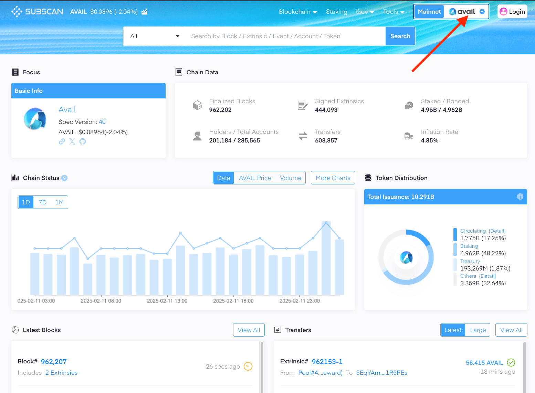Image resolution: width=535 pixels, height=393 pixels.
Task: Open the Staking menu item
Action: click(x=336, y=12)
